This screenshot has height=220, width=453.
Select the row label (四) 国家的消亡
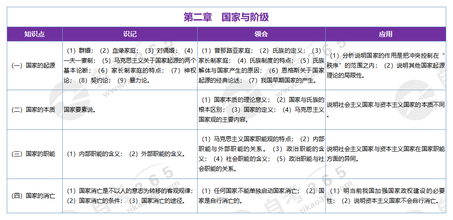pyautogui.click(x=34, y=196)
